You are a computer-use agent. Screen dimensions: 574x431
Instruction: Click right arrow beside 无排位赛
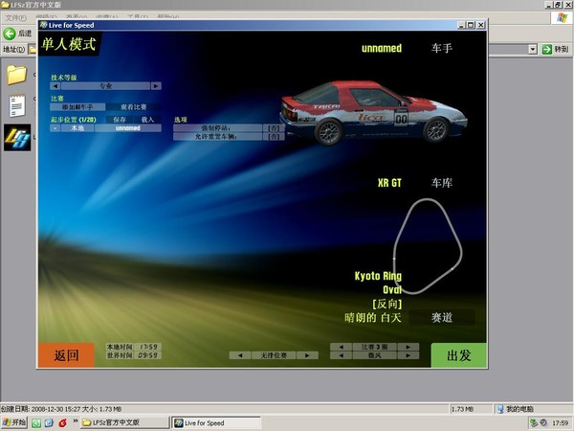(x=307, y=355)
